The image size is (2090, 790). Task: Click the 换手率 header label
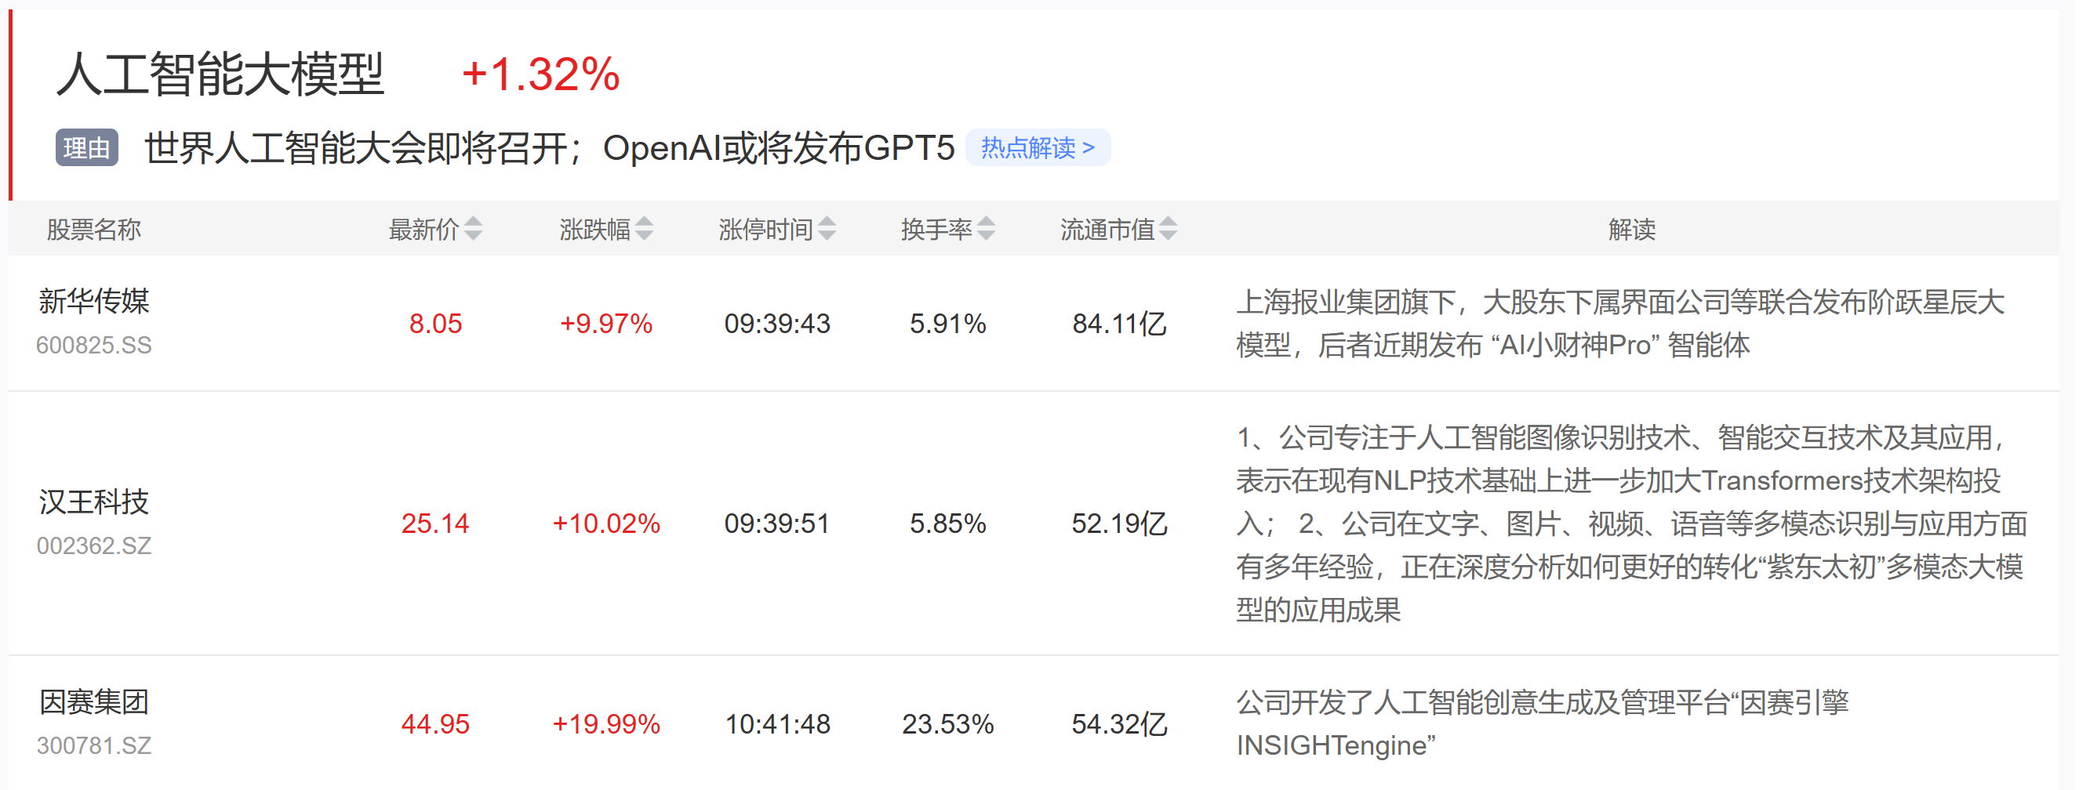936,230
